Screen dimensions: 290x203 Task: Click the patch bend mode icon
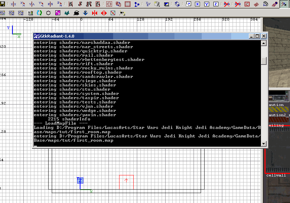[266, 4]
